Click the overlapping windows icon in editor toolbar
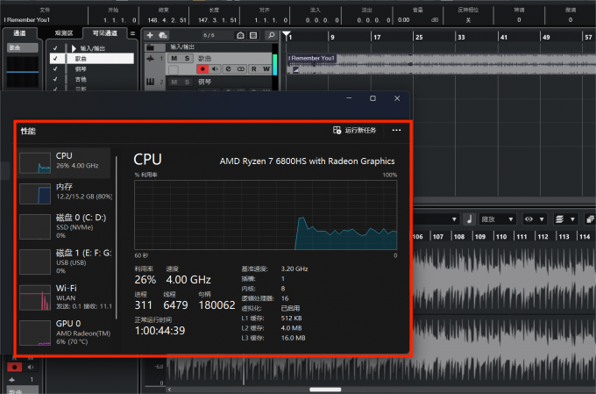596x394 pixels. [590, 219]
